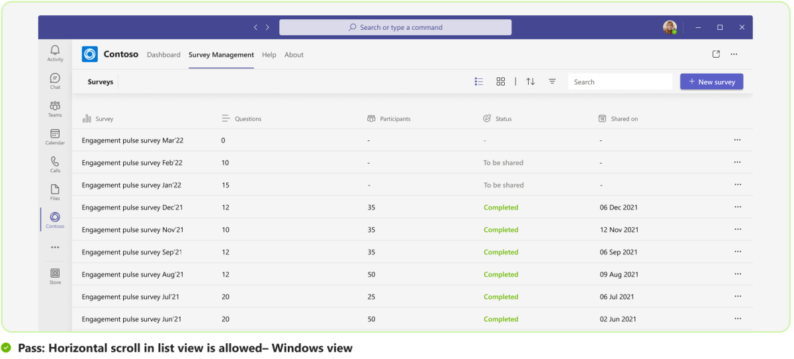This screenshot has width=794, height=359.
Task: Click Completed status of Dec'21 survey
Action: (501, 207)
